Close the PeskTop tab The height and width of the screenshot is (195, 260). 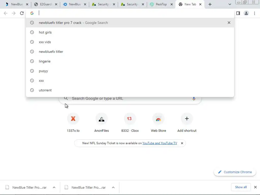(172, 4)
